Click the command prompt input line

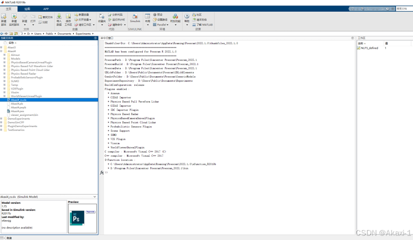pyautogui.click(x=229, y=172)
